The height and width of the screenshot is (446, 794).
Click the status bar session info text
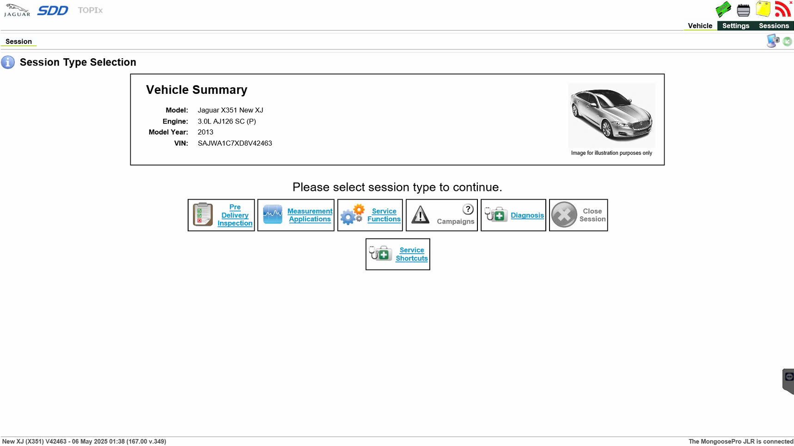[84, 441]
